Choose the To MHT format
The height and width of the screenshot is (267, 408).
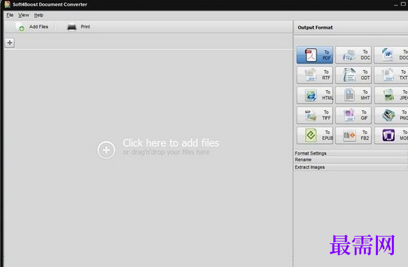[x=353, y=95]
